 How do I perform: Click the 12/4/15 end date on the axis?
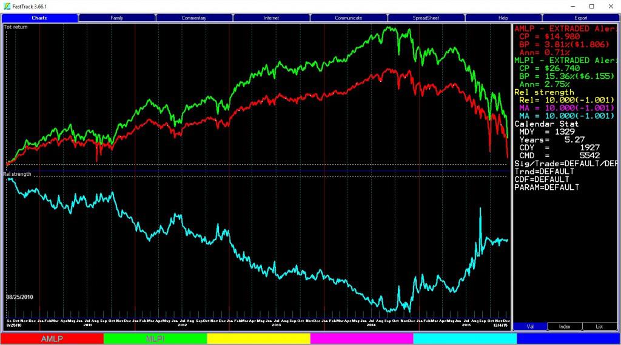(x=500, y=325)
